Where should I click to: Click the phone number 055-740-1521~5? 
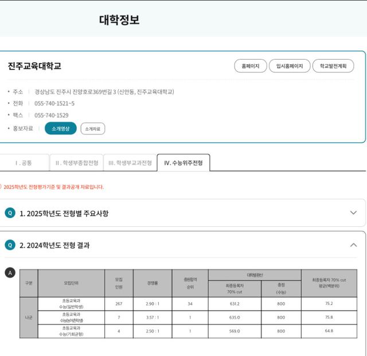pos(54,103)
